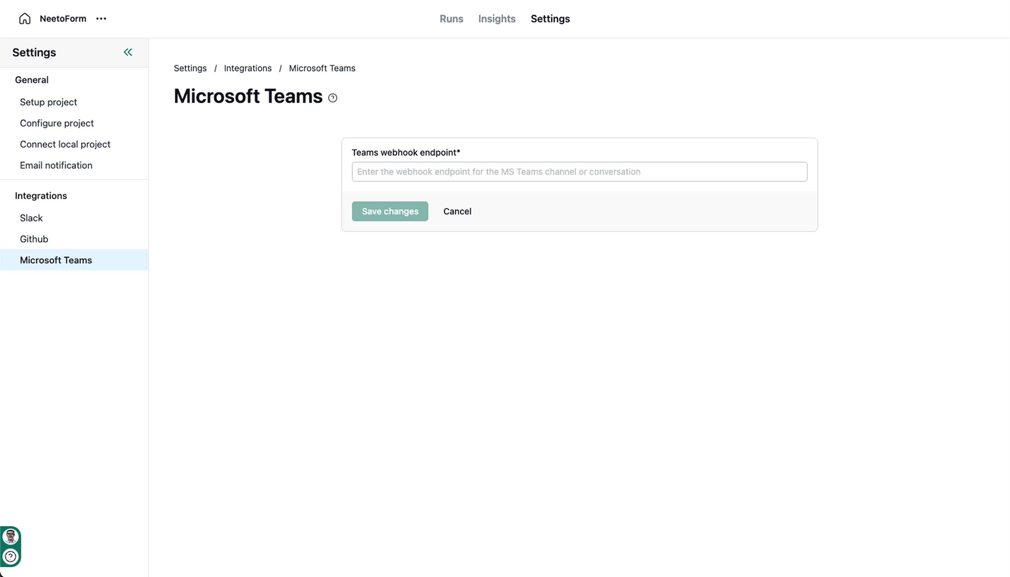
Task: Click the Microsoft Teams help icon
Action: tap(332, 98)
